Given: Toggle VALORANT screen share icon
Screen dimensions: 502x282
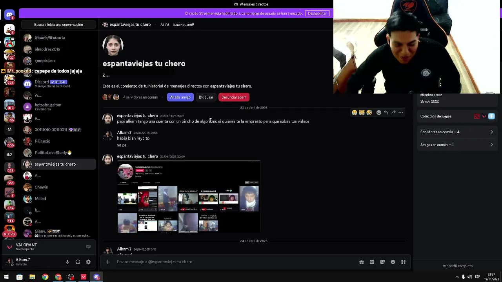Looking at the screenshot, I should (x=88, y=247).
